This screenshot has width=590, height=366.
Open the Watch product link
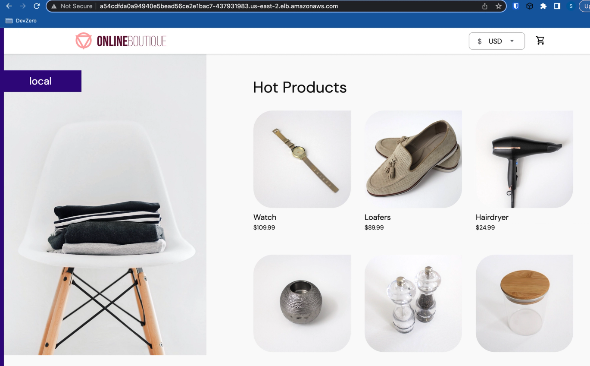pos(265,217)
